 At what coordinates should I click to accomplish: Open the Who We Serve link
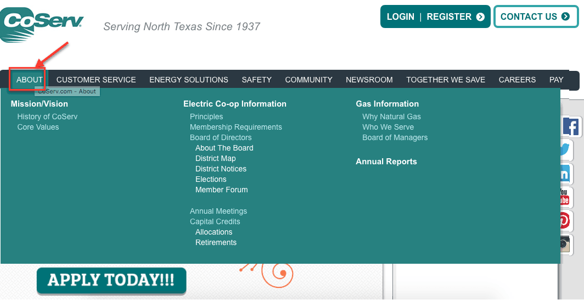(x=388, y=127)
